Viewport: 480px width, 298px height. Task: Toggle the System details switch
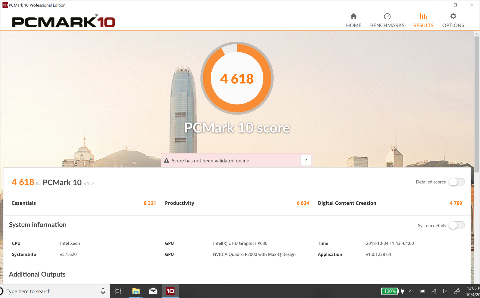[456, 225]
